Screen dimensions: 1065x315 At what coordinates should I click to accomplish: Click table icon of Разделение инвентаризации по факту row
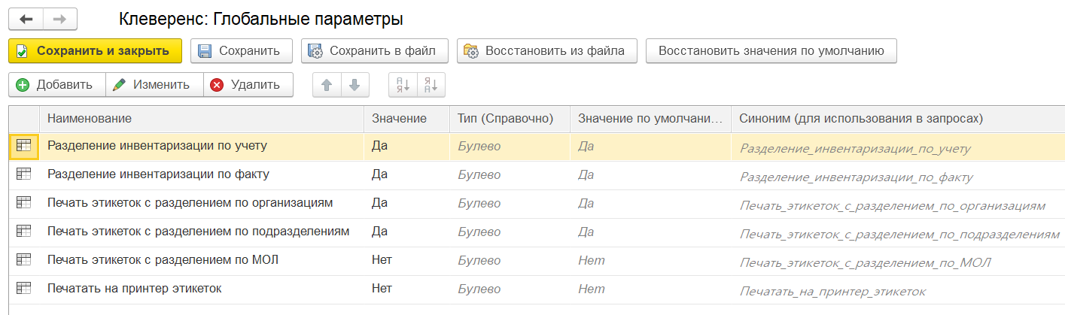[x=23, y=174]
